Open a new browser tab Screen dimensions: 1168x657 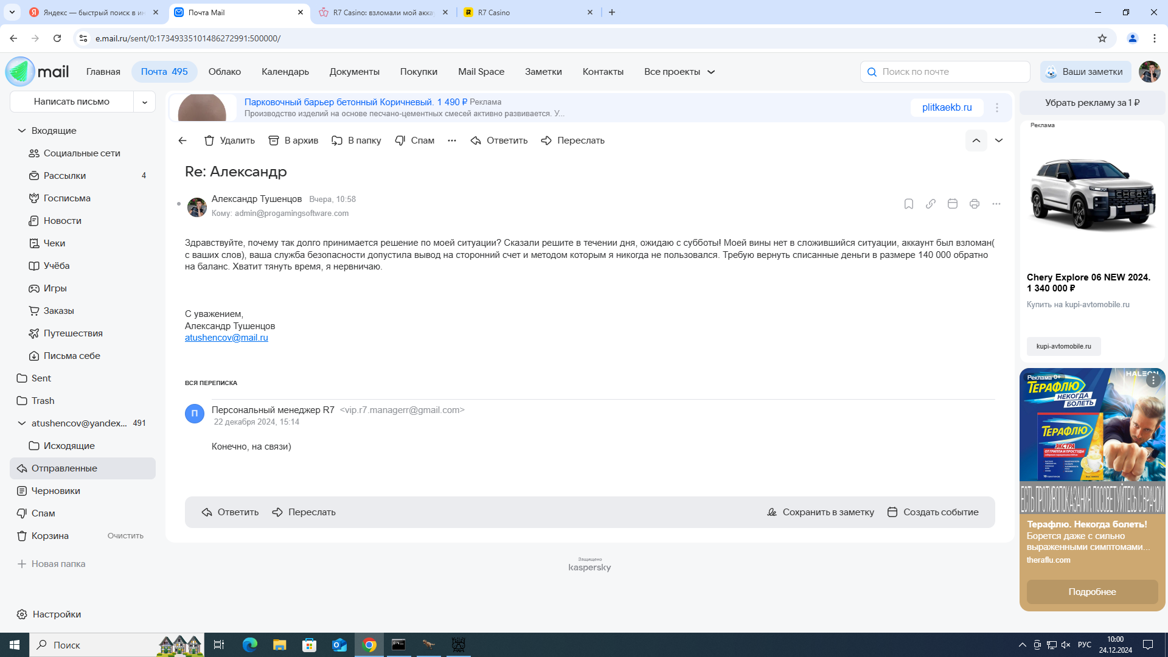[x=612, y=12]
